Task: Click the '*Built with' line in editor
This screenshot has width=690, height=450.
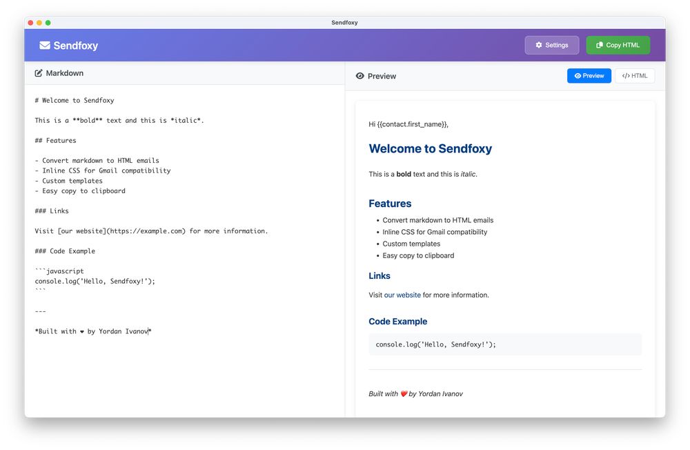Action: click(93, 331)
